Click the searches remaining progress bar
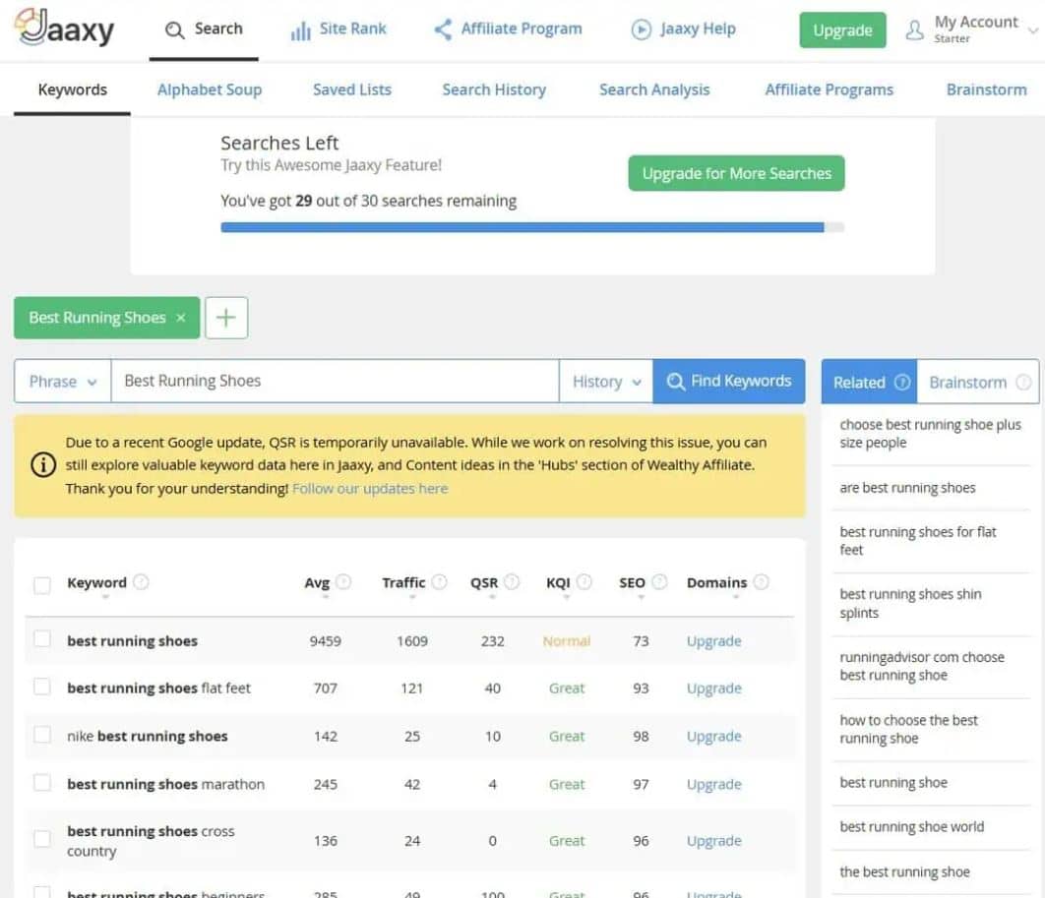This screenshot has width=1045, height=898. [x=532, y=227]
